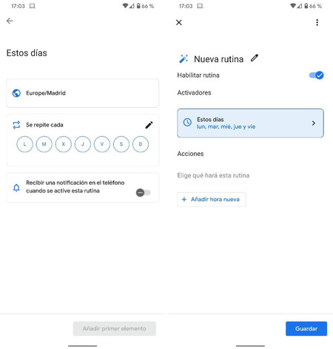
Task: Edit repeat days with the pencil icon
Action: pos(149,125)
